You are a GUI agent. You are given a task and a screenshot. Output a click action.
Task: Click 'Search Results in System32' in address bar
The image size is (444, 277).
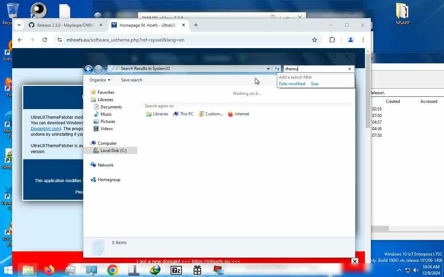[145, 69]
